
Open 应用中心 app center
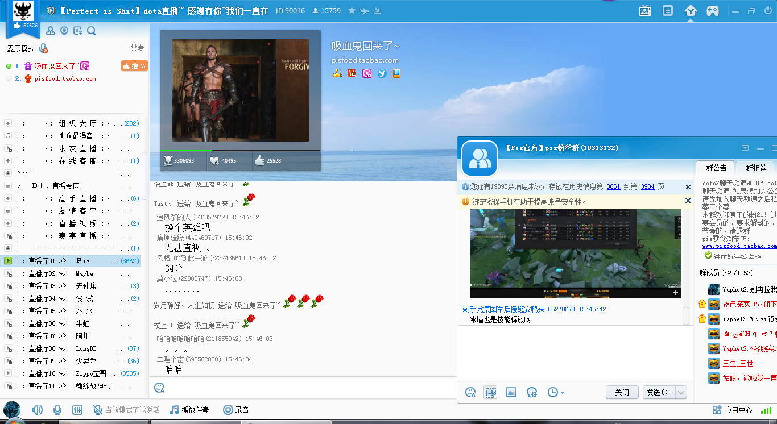click(733, 410)
